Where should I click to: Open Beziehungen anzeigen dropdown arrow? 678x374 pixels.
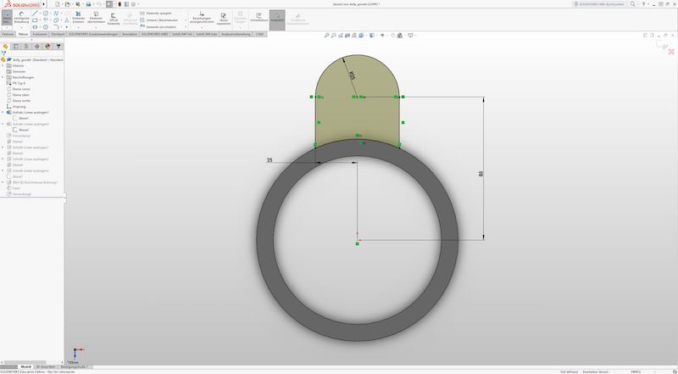[x=202, y=28]
